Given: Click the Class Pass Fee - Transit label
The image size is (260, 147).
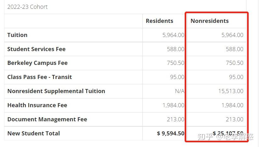Looking at the screenshot, I should click(x=39, y=77).
